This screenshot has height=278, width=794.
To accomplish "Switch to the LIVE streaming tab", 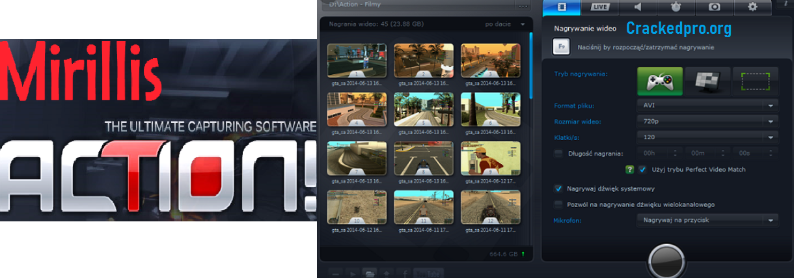I will 599,7.
